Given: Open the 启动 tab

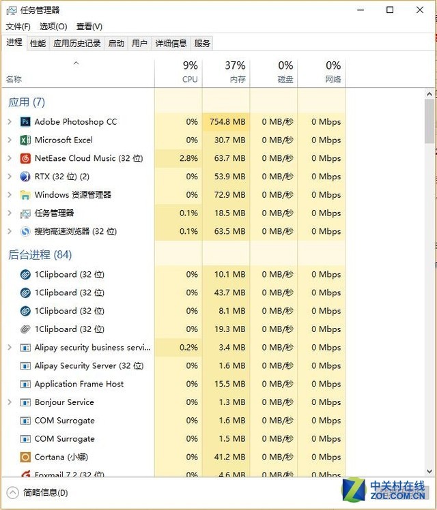Looking at the screenshot, I should 116,44.
